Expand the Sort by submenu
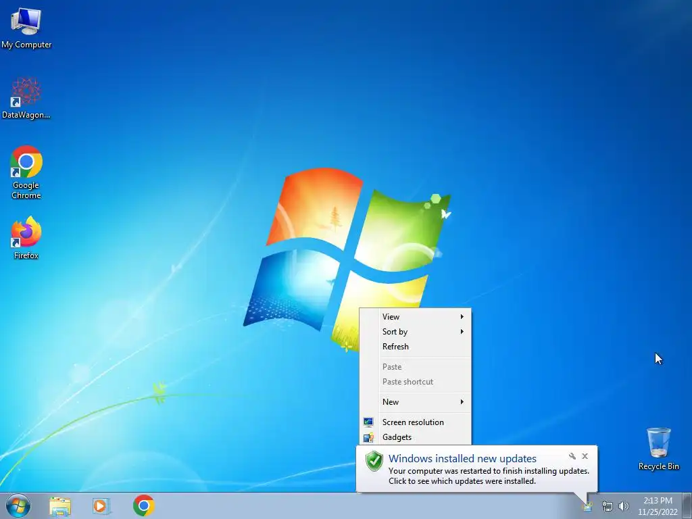The height and width of the screenshot is (519, 692). point(416,332)
